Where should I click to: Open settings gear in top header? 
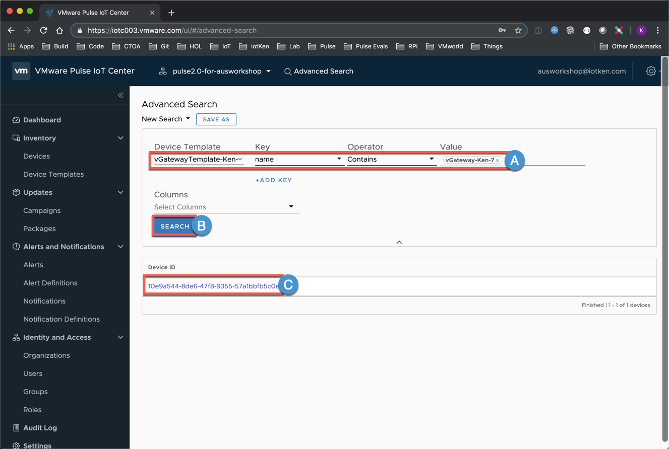click(651, 71)
